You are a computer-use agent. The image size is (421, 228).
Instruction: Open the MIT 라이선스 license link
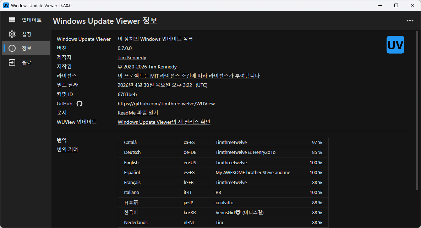(189, 76)
